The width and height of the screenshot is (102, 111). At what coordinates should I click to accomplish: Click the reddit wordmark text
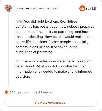pyautogui.click(x=92, y=8)
